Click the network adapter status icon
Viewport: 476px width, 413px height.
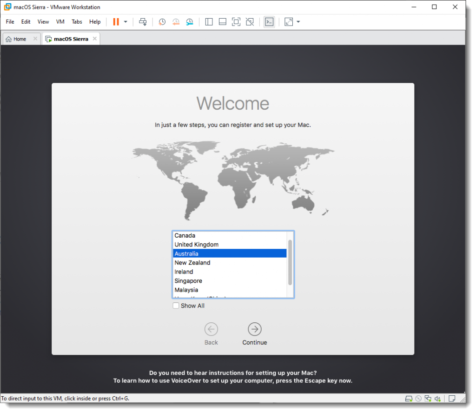pos(428,399)
